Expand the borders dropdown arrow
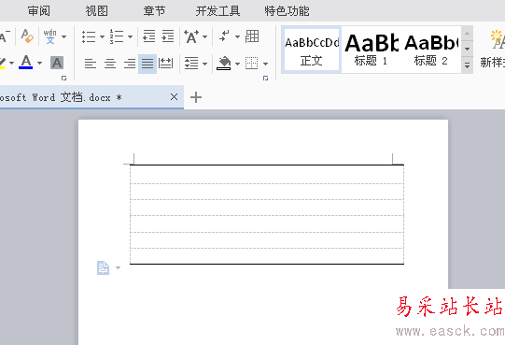This screenshot has width=505, height=345. 265,64
